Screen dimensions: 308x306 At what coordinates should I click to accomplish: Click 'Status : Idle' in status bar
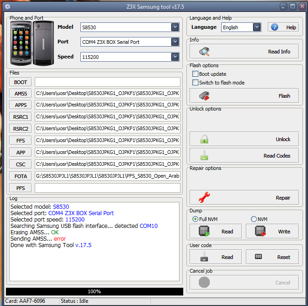click(74, 301)
